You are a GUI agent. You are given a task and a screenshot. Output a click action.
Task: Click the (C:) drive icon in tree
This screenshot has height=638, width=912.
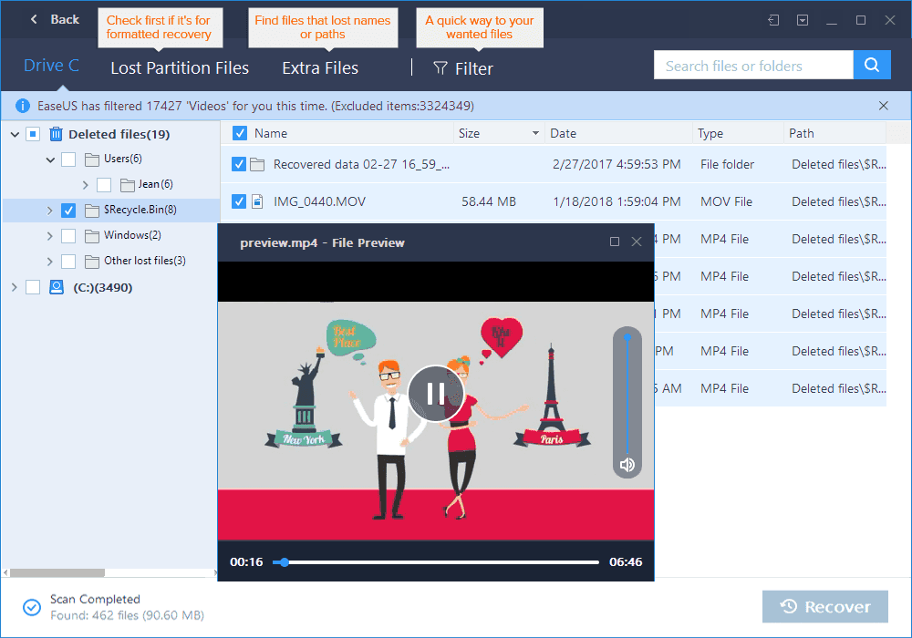57,287
